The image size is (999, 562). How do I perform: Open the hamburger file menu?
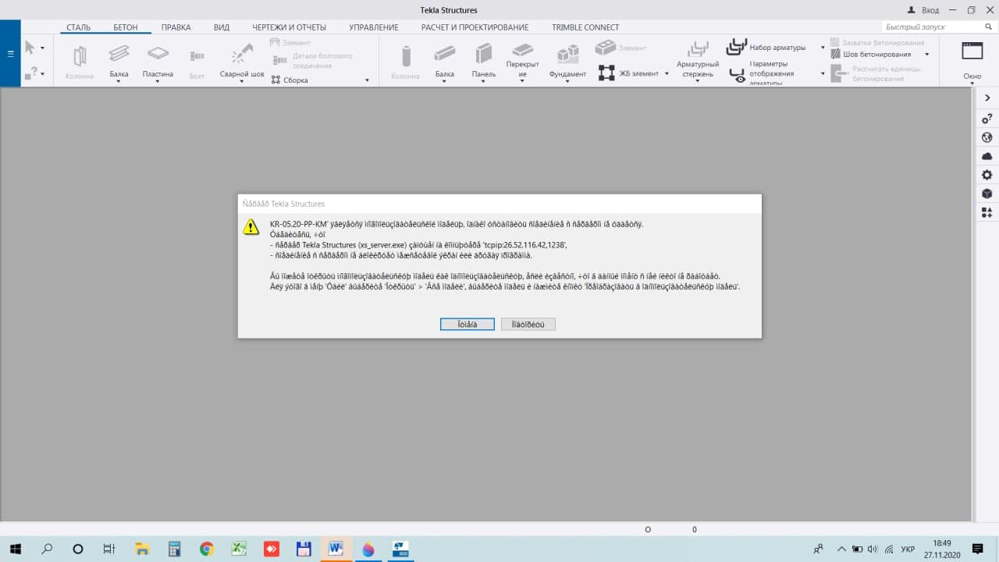(x=10, y=54)
